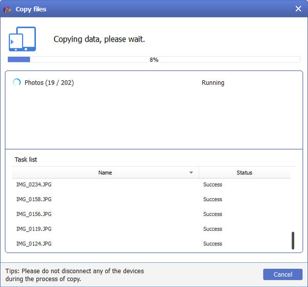
Task: Click the Success status for IMG_0234.JPG
Action: 213,184
